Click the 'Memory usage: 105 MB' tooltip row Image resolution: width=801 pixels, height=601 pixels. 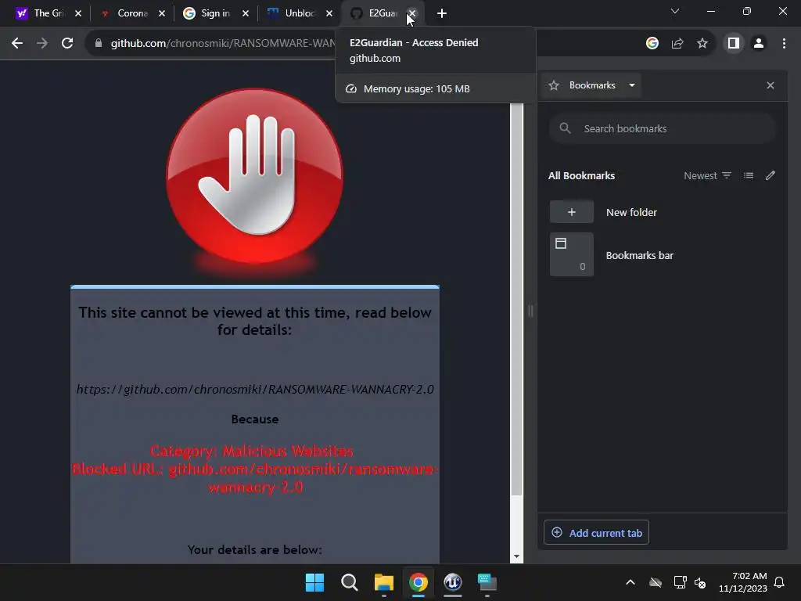[435, 89]
